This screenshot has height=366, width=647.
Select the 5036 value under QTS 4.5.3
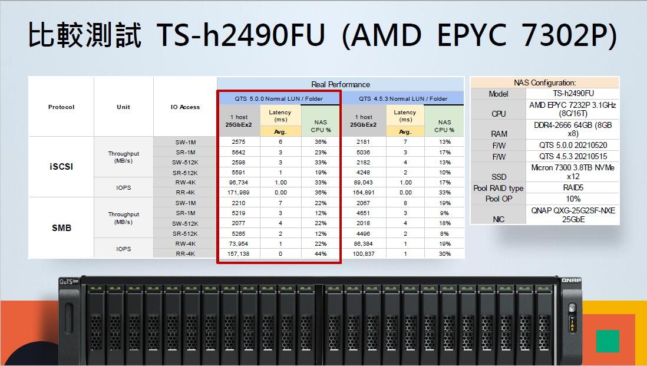tap(363, 152)
